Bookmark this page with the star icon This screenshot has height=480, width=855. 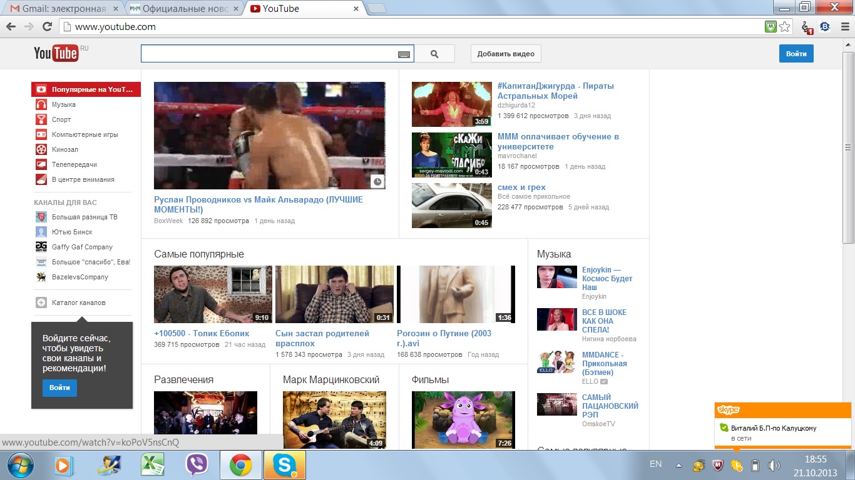(785, 27)
